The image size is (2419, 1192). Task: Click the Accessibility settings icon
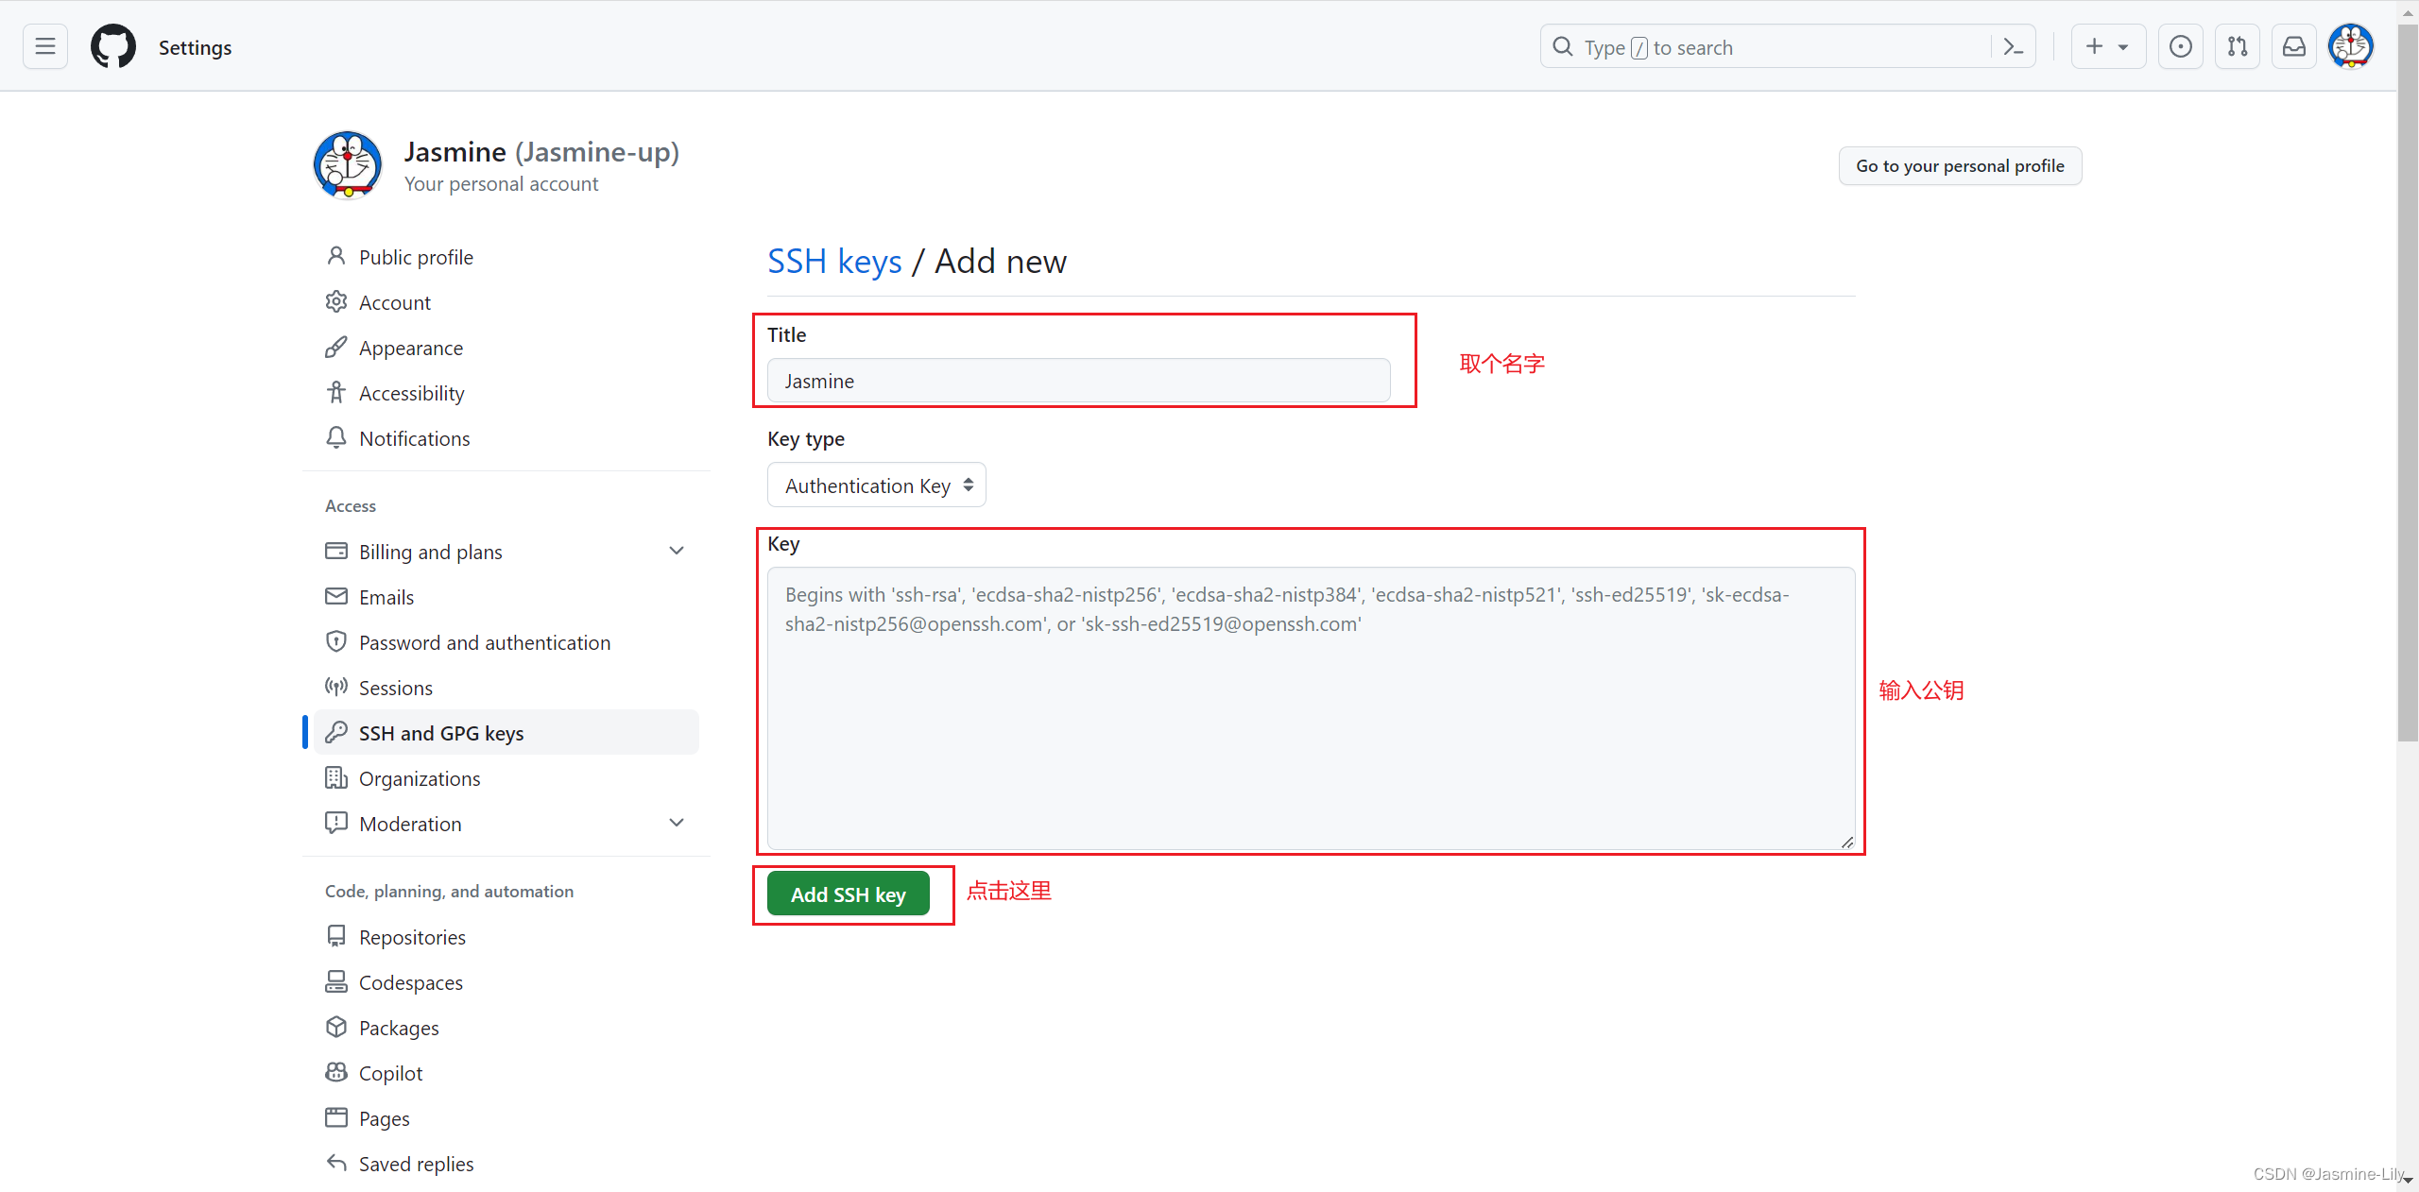click(335, 392)
